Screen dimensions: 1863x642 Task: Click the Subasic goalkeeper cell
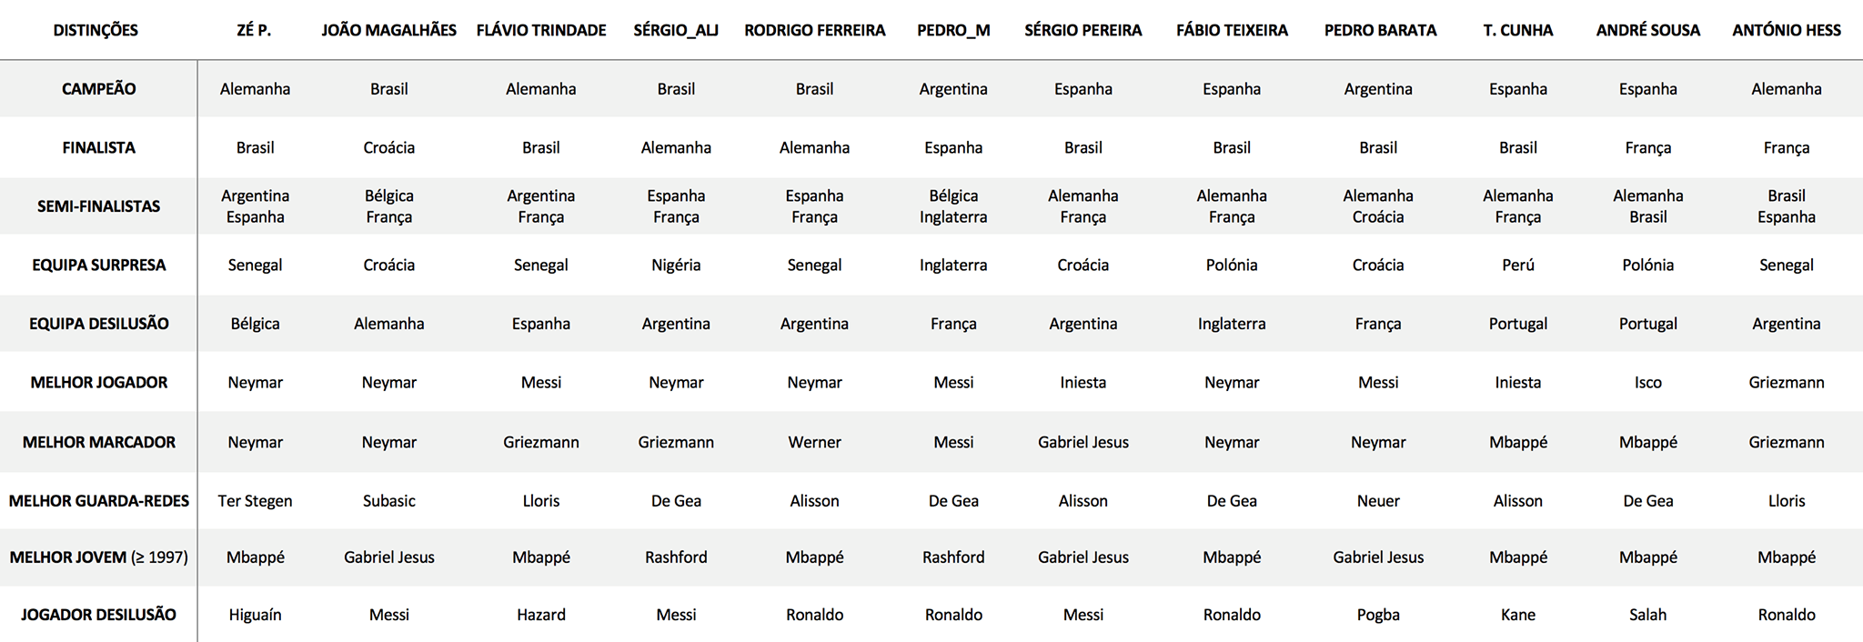click(388, 501)
